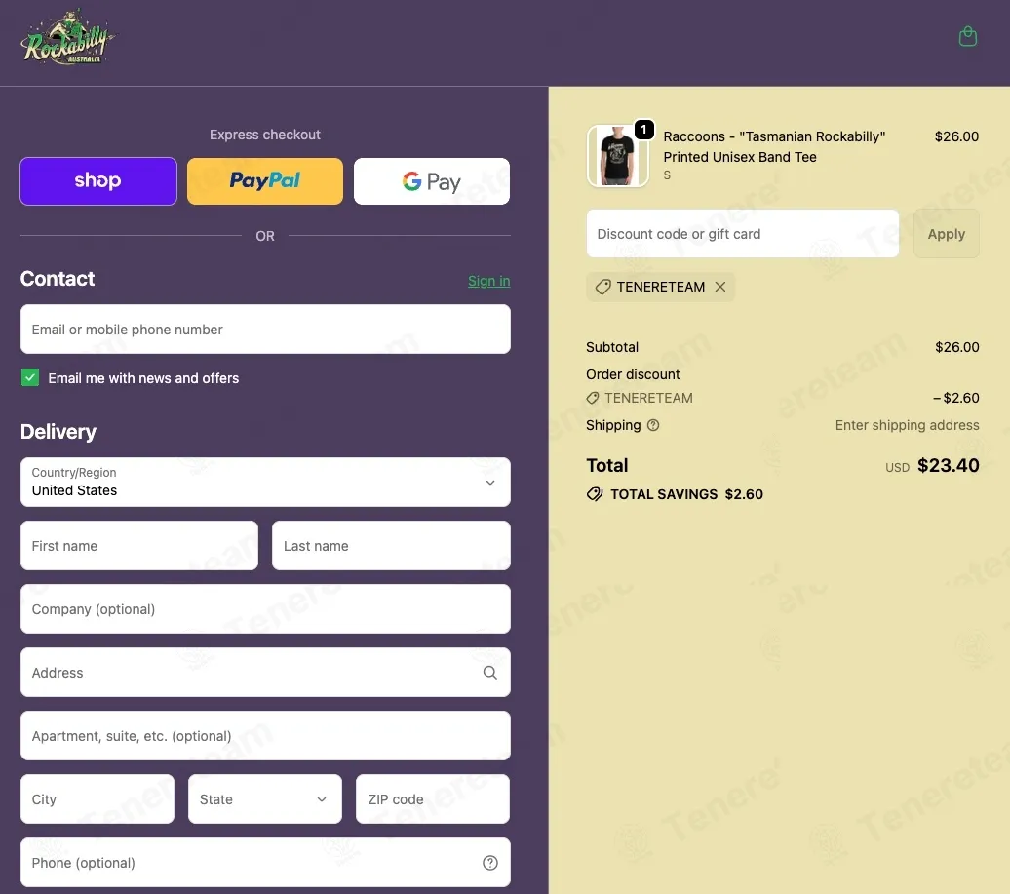Viewport: 1010px width, 894px height.
Task: Focus the Discount code or gift card field
Action: [x=742, y=234]
